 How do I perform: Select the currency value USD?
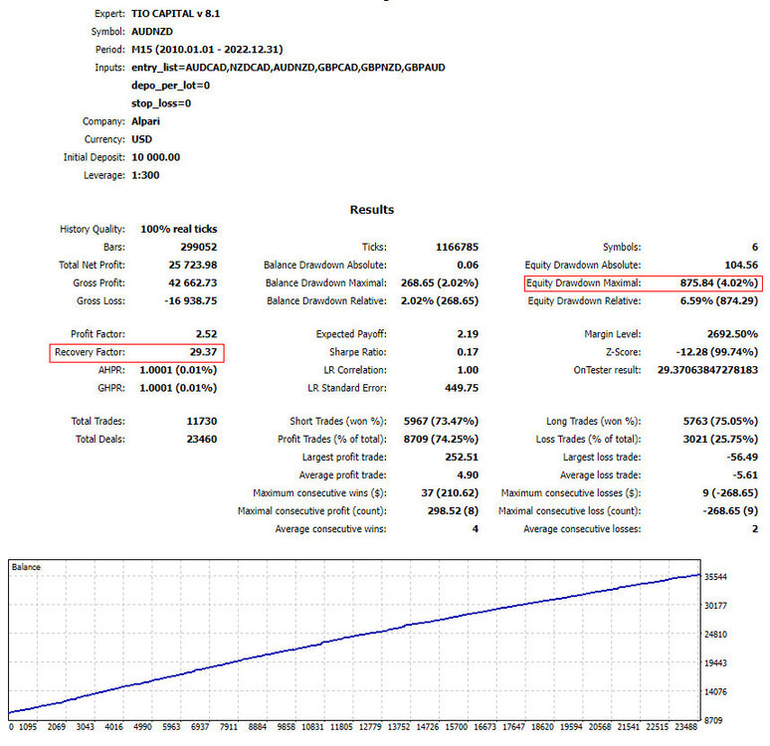pyautogui.click(x=141, y=139)
